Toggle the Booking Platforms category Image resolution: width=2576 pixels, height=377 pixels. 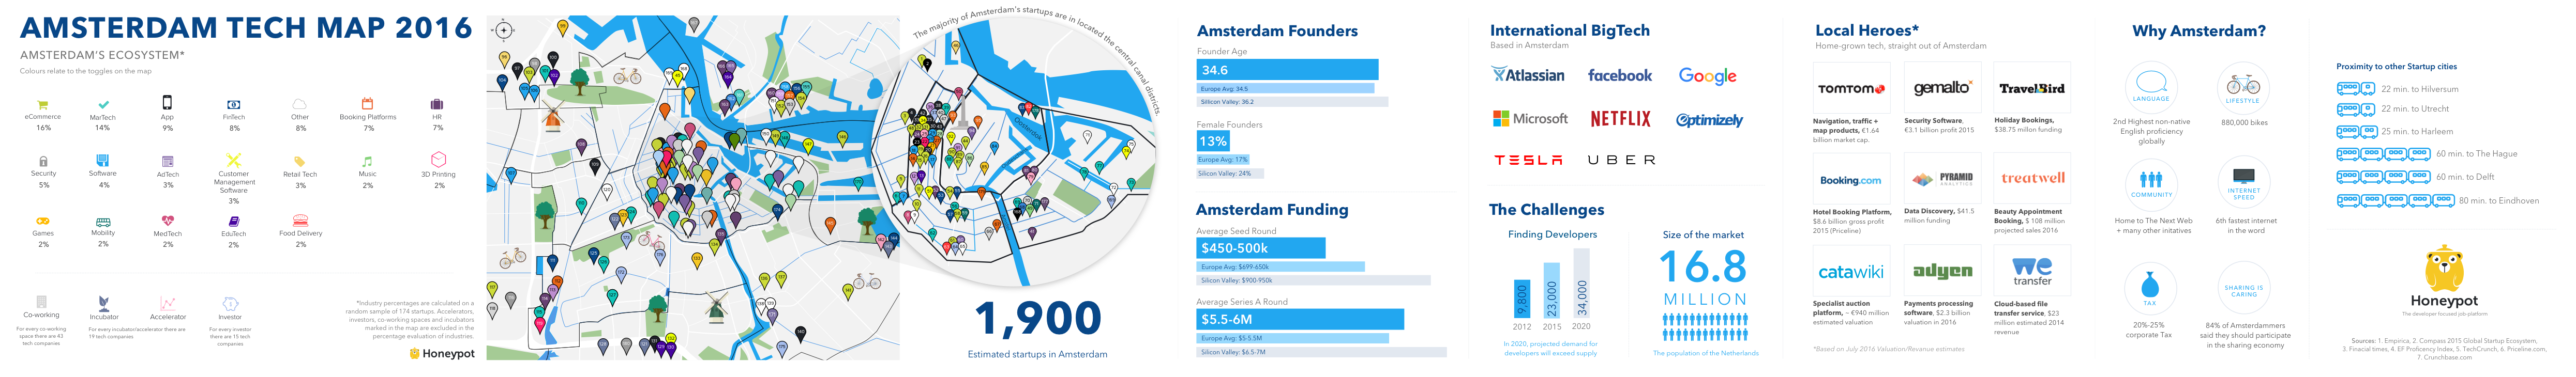coord(367,104)
